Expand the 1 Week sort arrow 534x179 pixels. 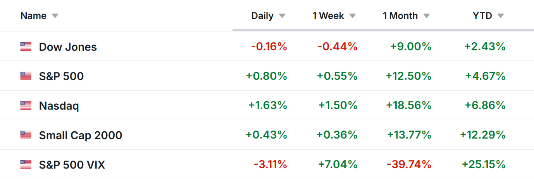point(352,16)
